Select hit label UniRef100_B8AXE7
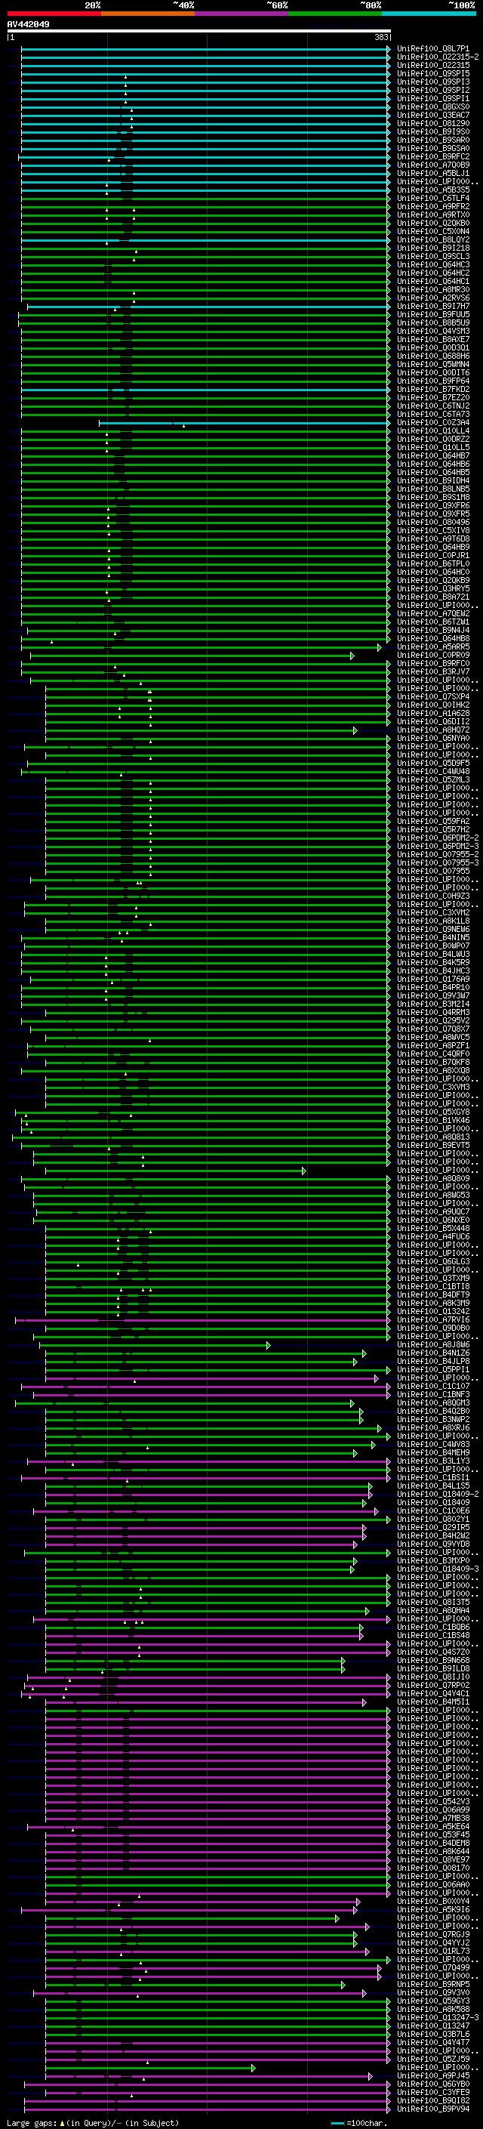Viewport: 483px width, 2129px height. click(x=433, y=340)
